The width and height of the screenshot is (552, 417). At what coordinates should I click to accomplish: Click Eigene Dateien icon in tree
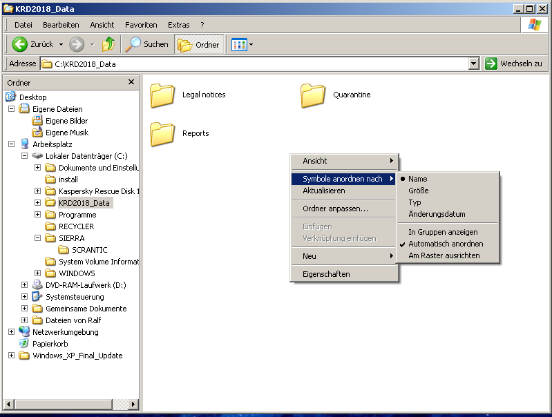coord(24,108)
